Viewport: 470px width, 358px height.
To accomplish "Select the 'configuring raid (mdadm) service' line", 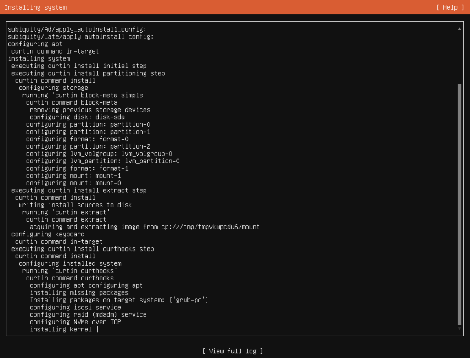I will 87,314.
